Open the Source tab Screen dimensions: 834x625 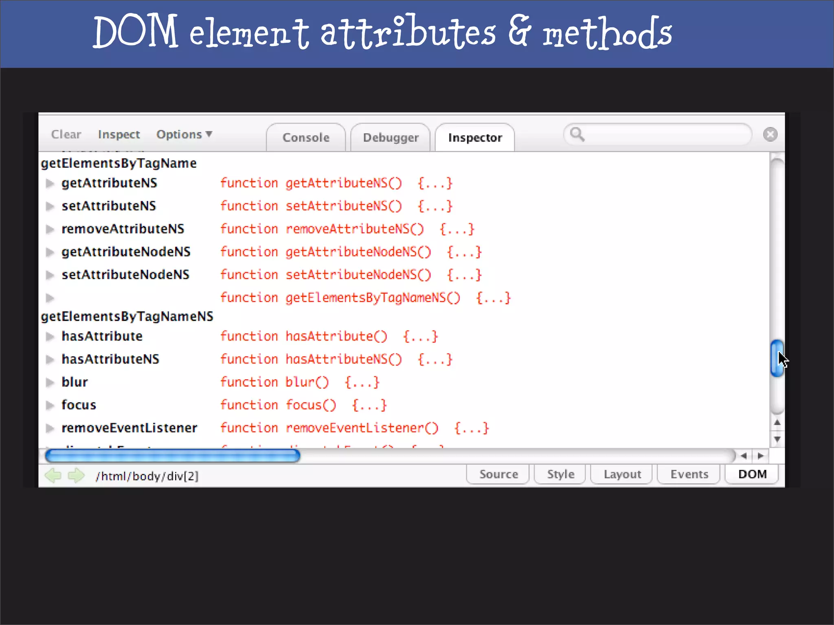498,474
